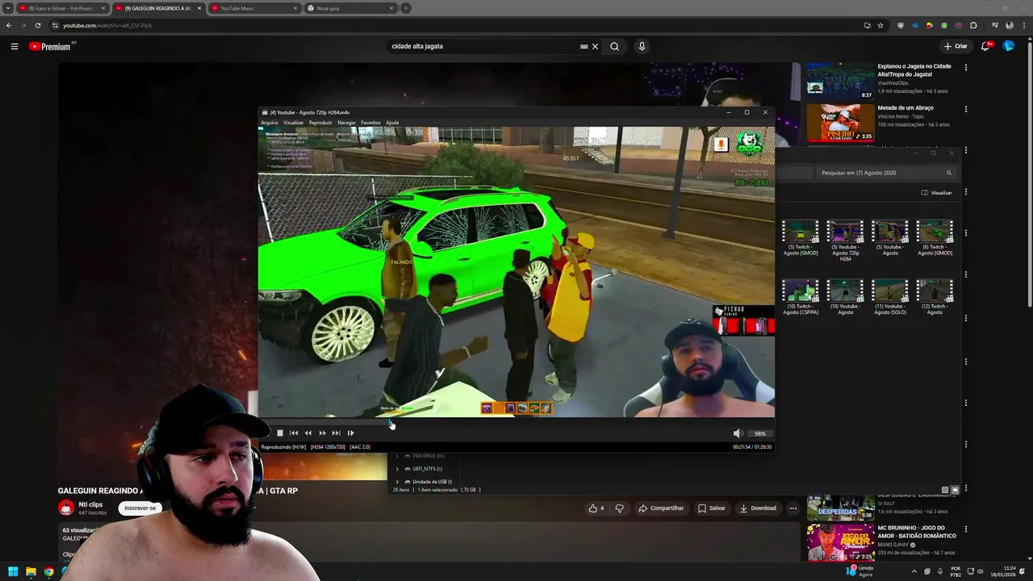Adjust the media player volume slider at 98%

click(759, 433)
